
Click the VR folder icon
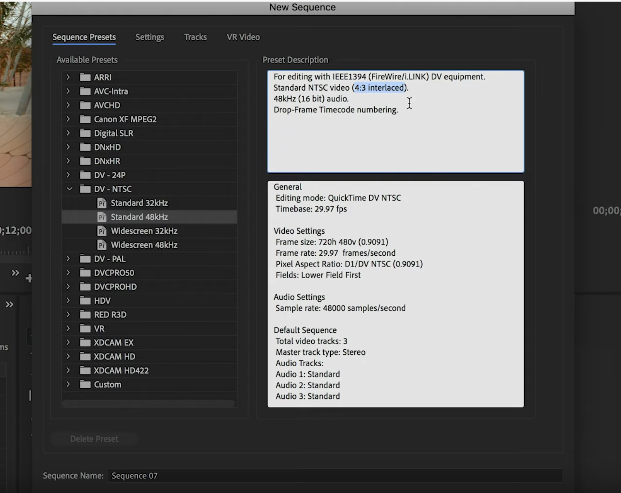point(85,329)
